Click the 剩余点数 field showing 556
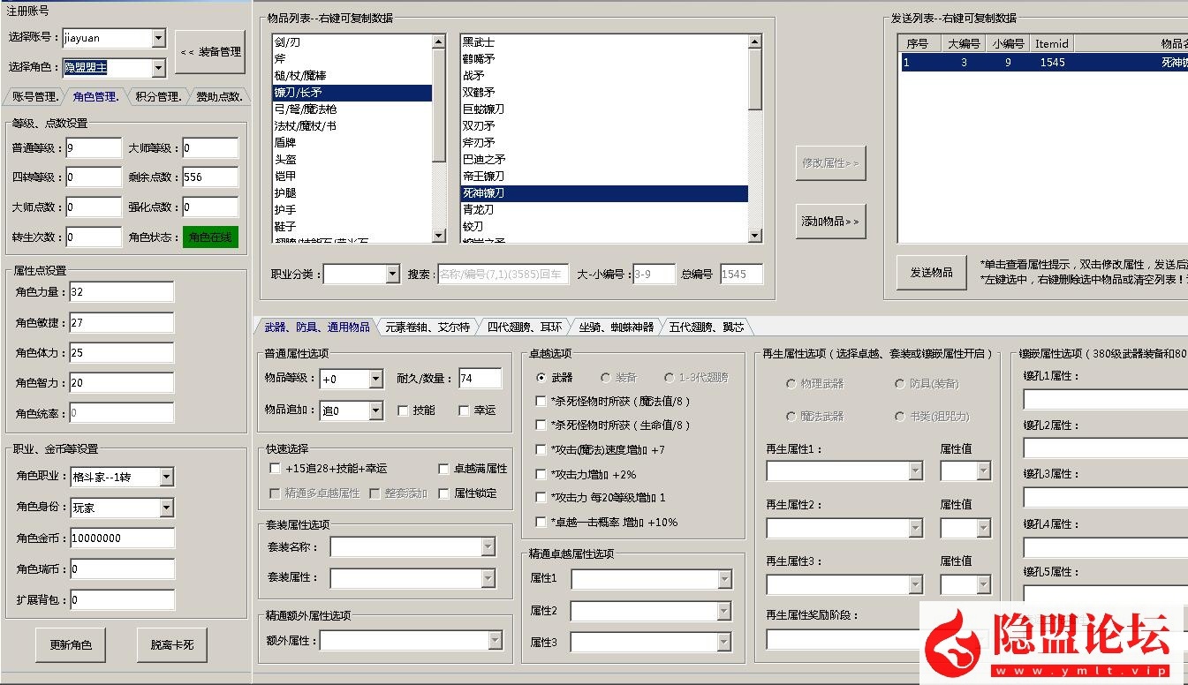 click(210, 177)
